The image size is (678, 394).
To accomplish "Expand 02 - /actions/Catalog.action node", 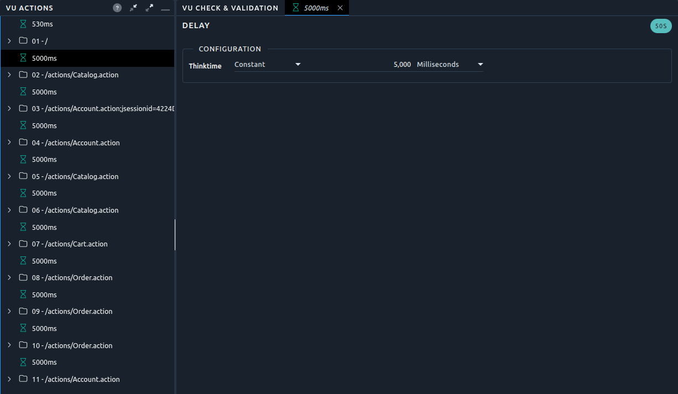I will click(x=9, y=75).
